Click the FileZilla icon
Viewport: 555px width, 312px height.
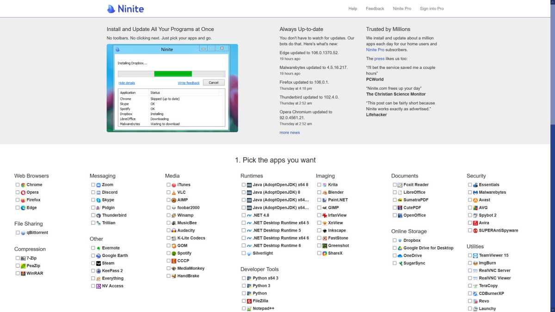(249, 301)
